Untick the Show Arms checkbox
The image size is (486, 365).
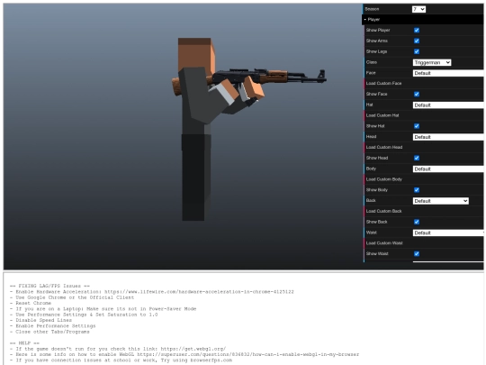point(417,41)
